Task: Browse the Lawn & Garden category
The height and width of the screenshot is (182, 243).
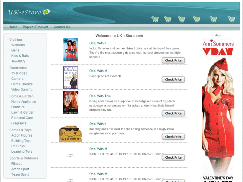Action: (x=23, y=113)
